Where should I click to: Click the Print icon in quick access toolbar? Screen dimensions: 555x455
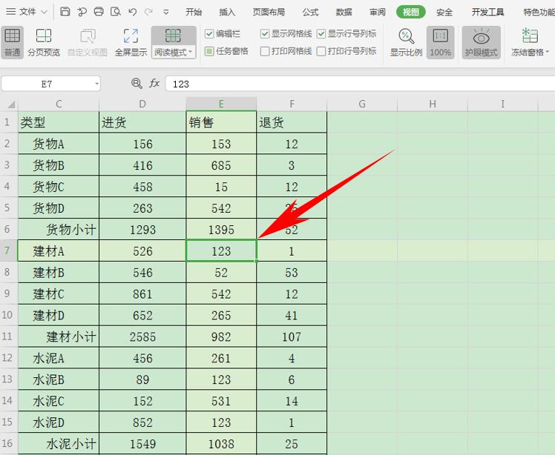click(x=99, y=12)
